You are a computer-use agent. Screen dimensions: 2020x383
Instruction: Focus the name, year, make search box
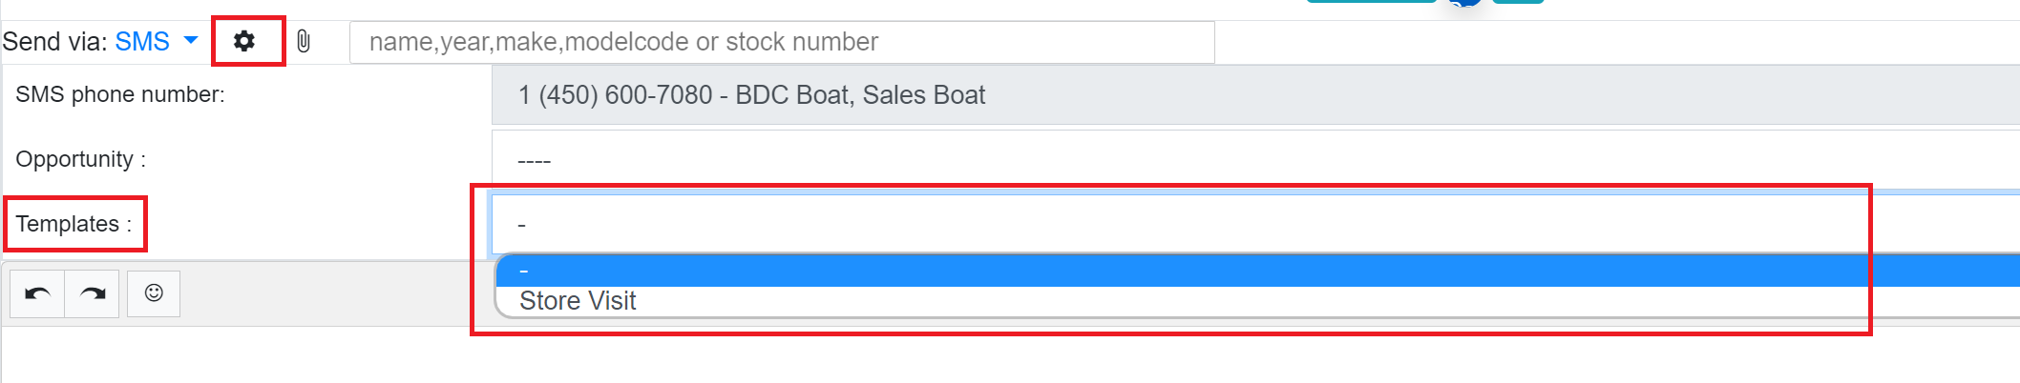(782, 42)
